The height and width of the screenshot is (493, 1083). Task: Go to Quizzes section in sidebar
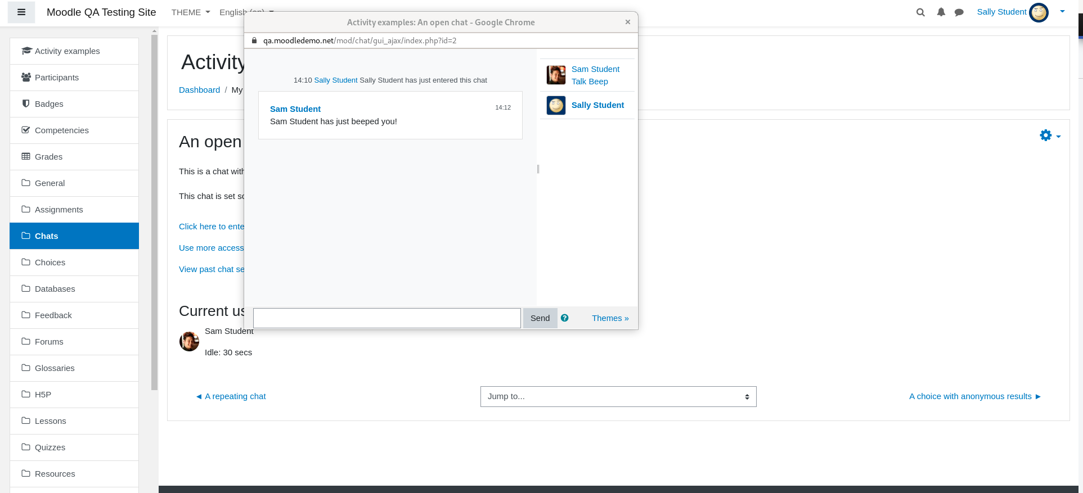[x=74, y=447]
